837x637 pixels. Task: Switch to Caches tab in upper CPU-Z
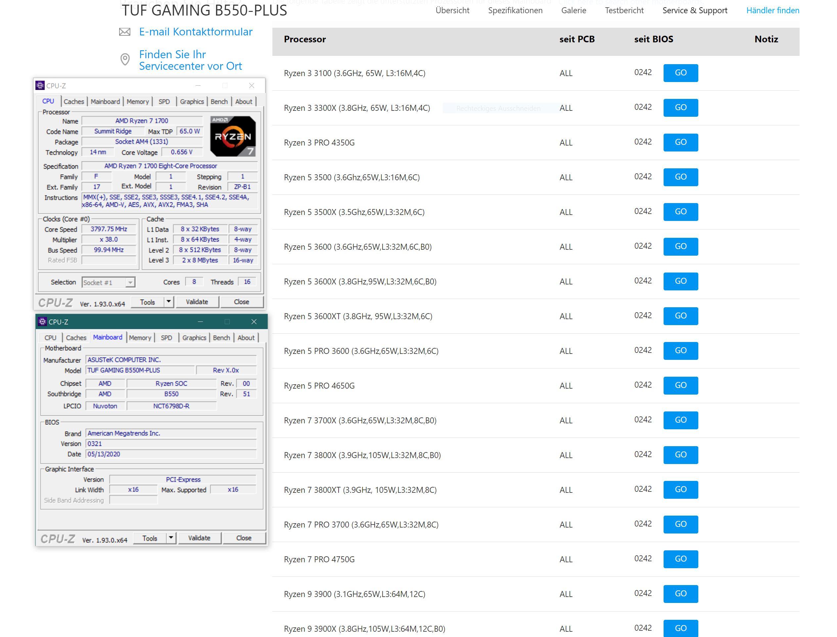[73, 102]
